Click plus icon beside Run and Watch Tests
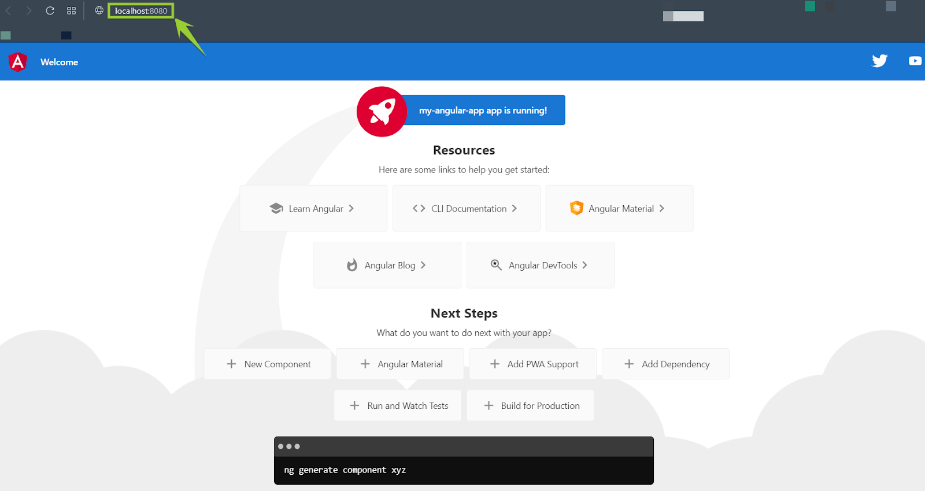Screen dimensions: 925x491 tap(354, 405)
